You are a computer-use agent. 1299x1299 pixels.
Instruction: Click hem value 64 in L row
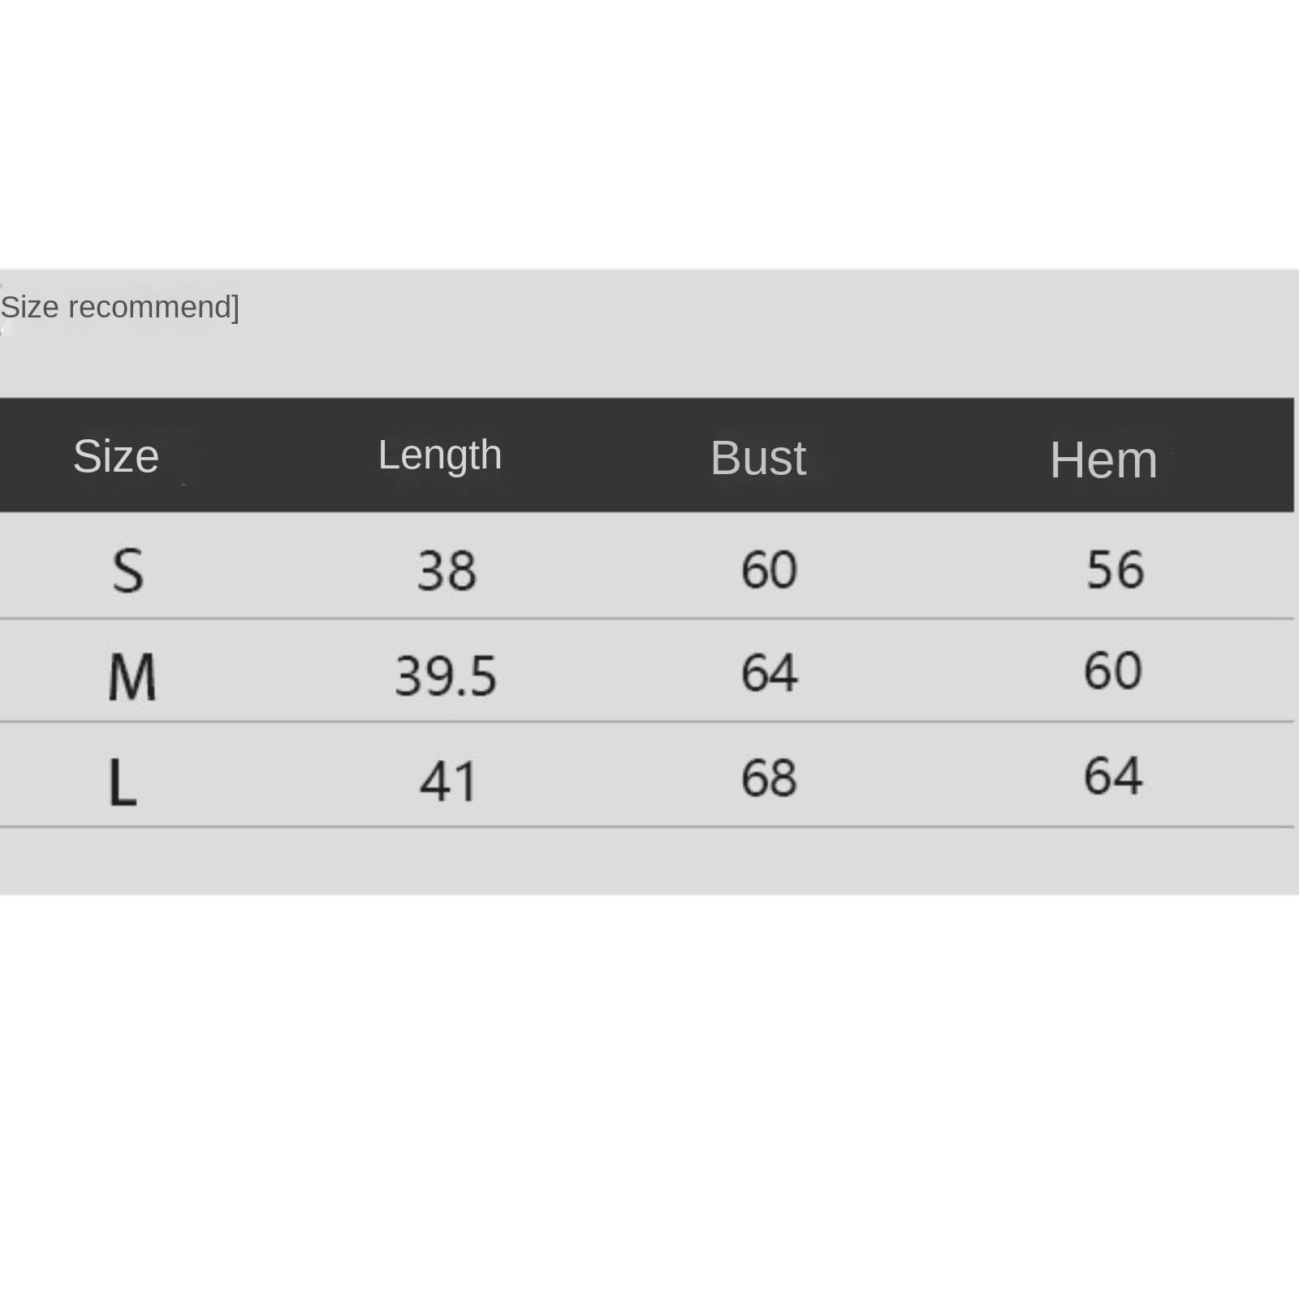click(1113, 775)
